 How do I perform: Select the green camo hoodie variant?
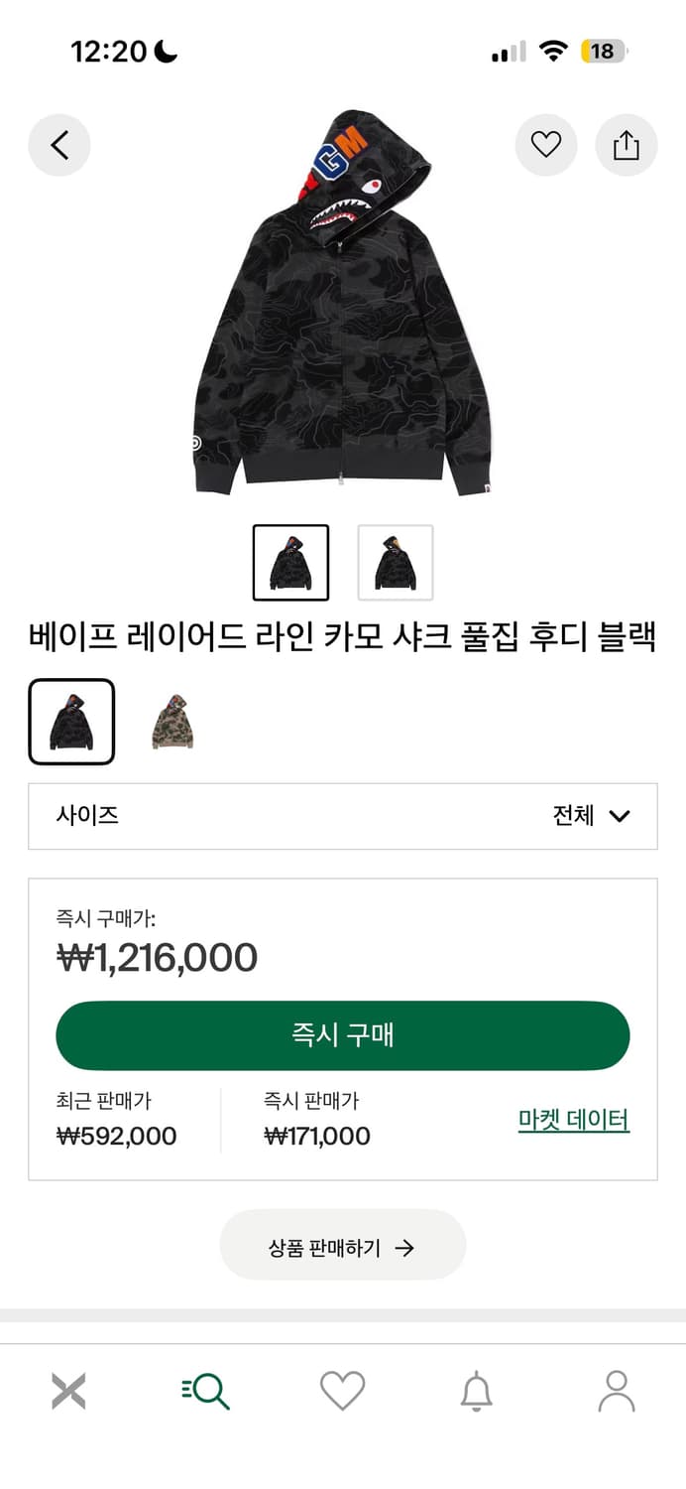(171, 721)
